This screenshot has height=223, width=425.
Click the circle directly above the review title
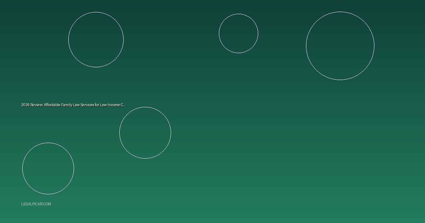tap(96, 40)
